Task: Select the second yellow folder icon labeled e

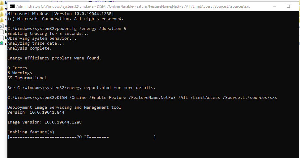Action: pos(2,8)
